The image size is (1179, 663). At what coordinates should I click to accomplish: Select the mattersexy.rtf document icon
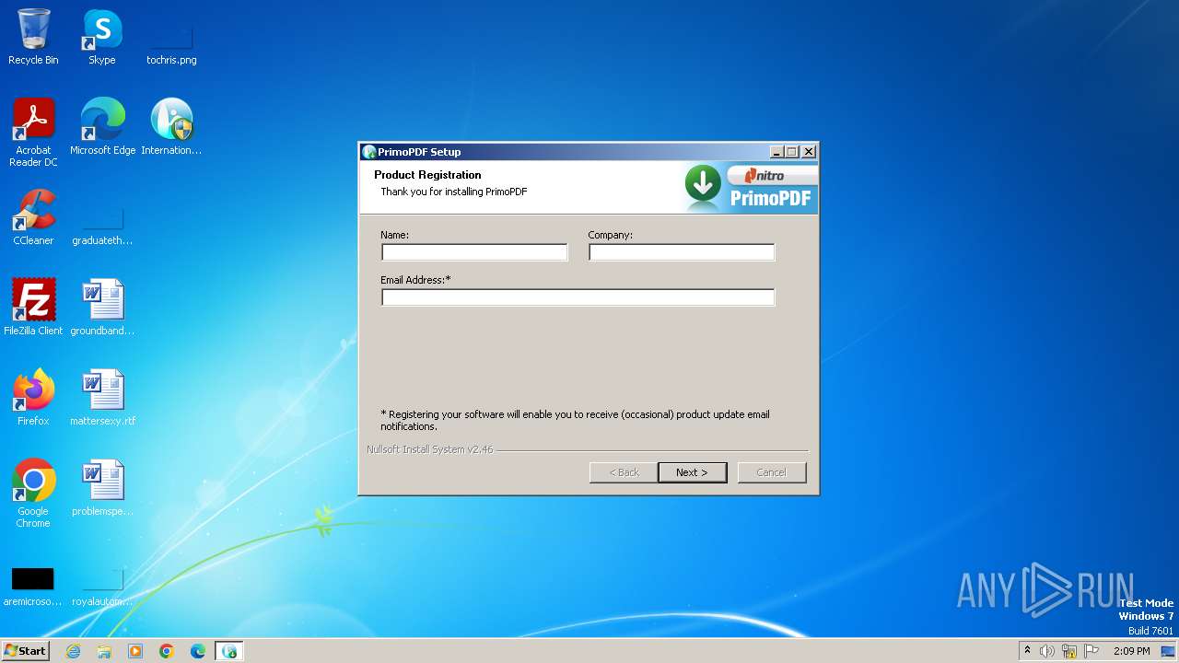[x=102, y=398]
